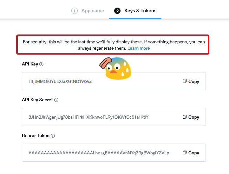Image resolution: width=229 pixels, height=174 pixels.
Task: Click the sweating face emoji sticker
Action: [117, 68]
